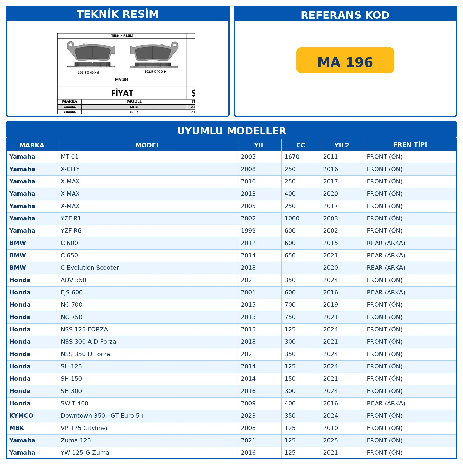Click the BMW brand in C 650 row
Image resolution: width=463 pixels, height=465 pixels.
(x=18, y=255)
